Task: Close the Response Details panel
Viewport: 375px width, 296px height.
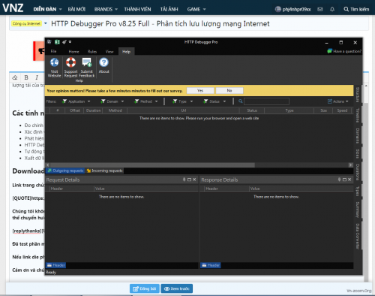Action: pos(349,180)
